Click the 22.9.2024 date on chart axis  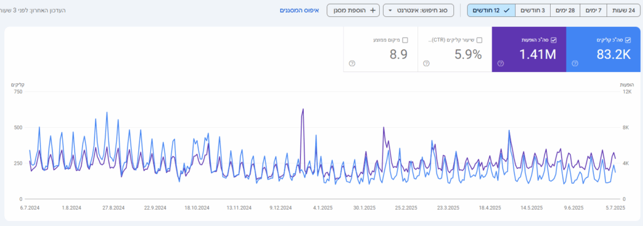[155, 208]
